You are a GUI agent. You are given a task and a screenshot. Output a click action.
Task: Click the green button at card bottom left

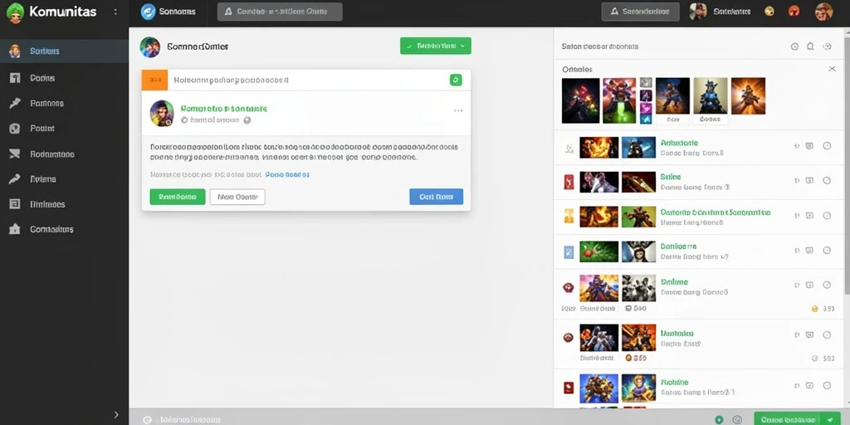[x=178, y=197]
